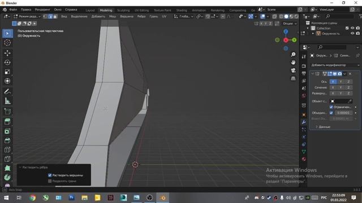This screenshot has height=203, width=362.
Task: Open Chrome from the Windows taskbar
Action: click(x=33, y=197)
